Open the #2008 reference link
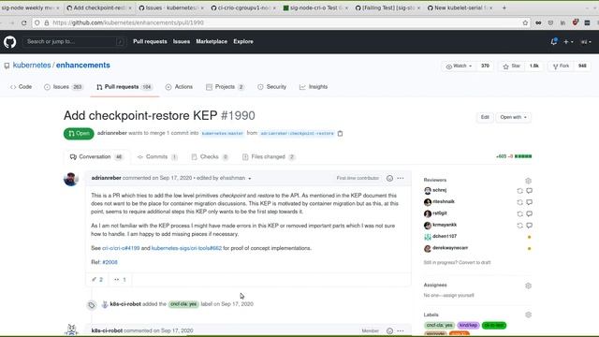This screenshot has height=337, width=599. [110, 262]
